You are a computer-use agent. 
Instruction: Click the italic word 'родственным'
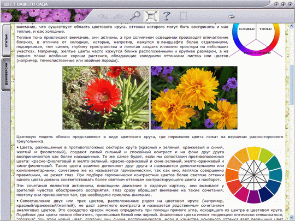click(185, 205)
